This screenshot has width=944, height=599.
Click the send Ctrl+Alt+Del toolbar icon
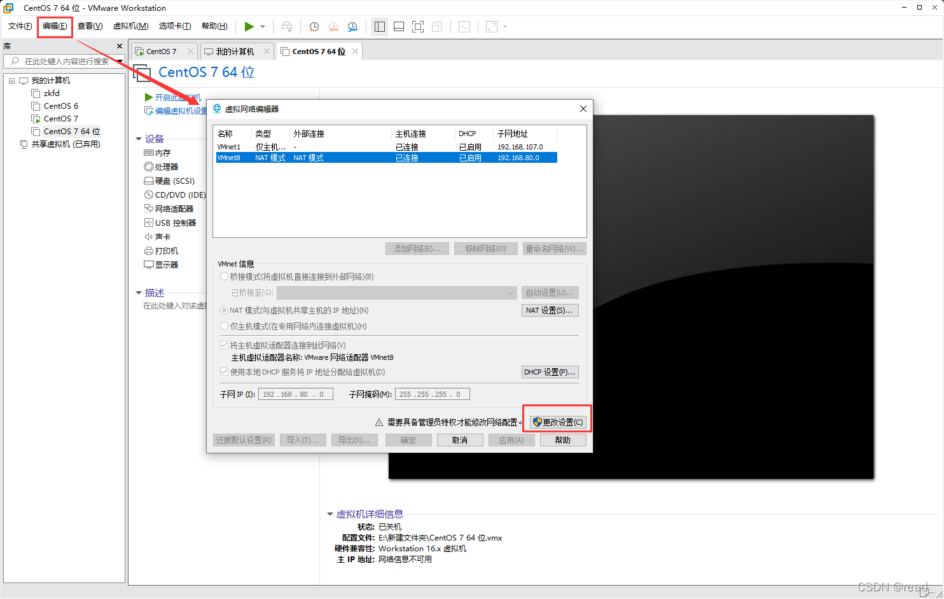click(x=287, y=27)
